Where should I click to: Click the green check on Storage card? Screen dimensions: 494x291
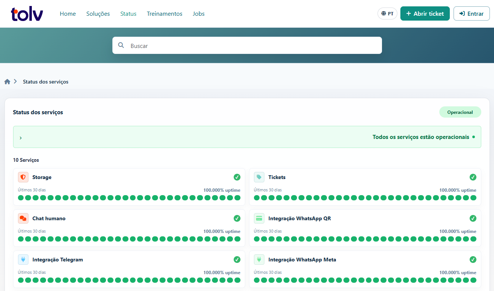237,177
